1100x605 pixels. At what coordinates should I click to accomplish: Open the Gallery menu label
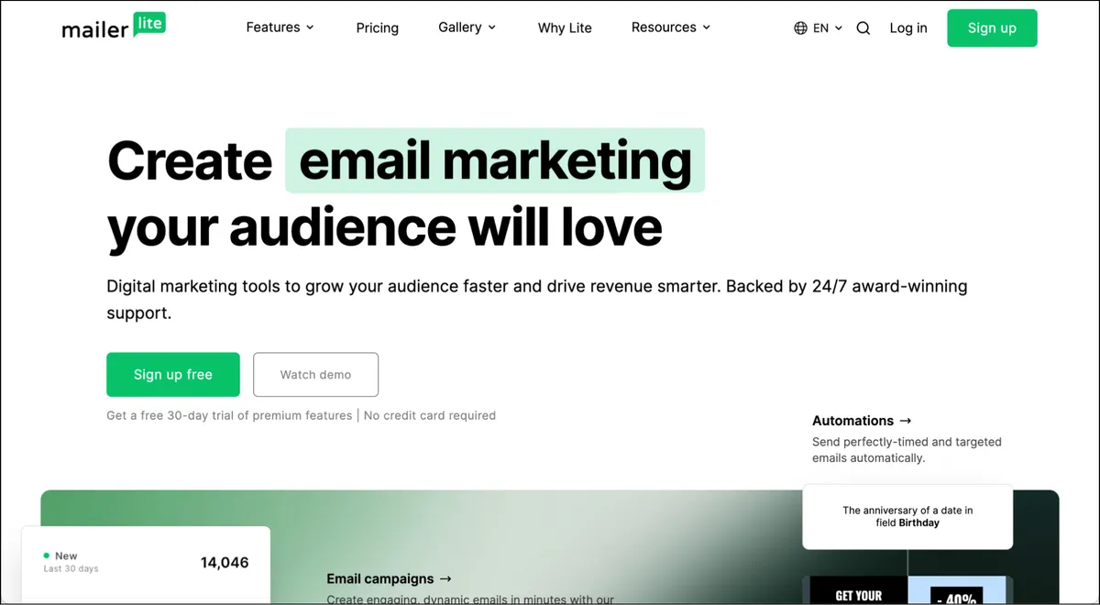[x=460, y=27]
